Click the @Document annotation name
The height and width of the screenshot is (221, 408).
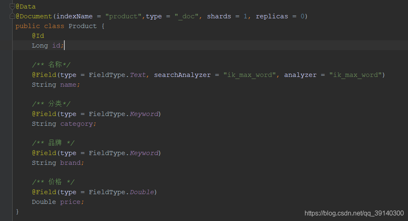click(x=34, y=16)
